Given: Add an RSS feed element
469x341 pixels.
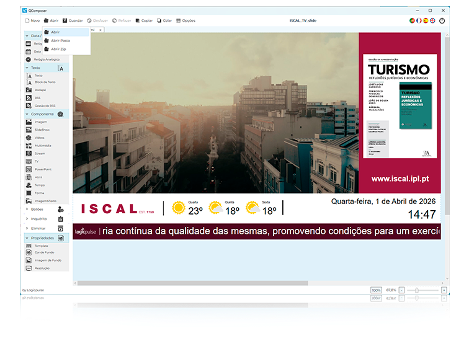Looking at the screenshot, I should (37, 98).
